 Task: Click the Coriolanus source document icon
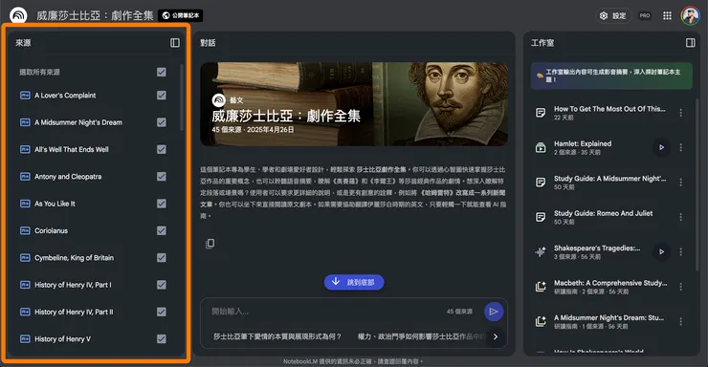click(x=25, y=230)
